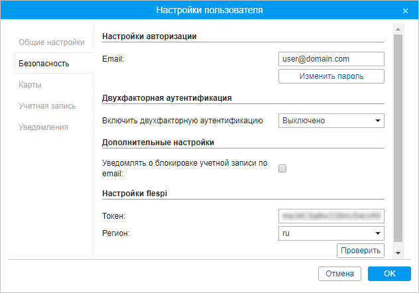Switch to the Карты tab
Image resolution: width=419 pixels, height=293 pixels.
tap(30, 84)
